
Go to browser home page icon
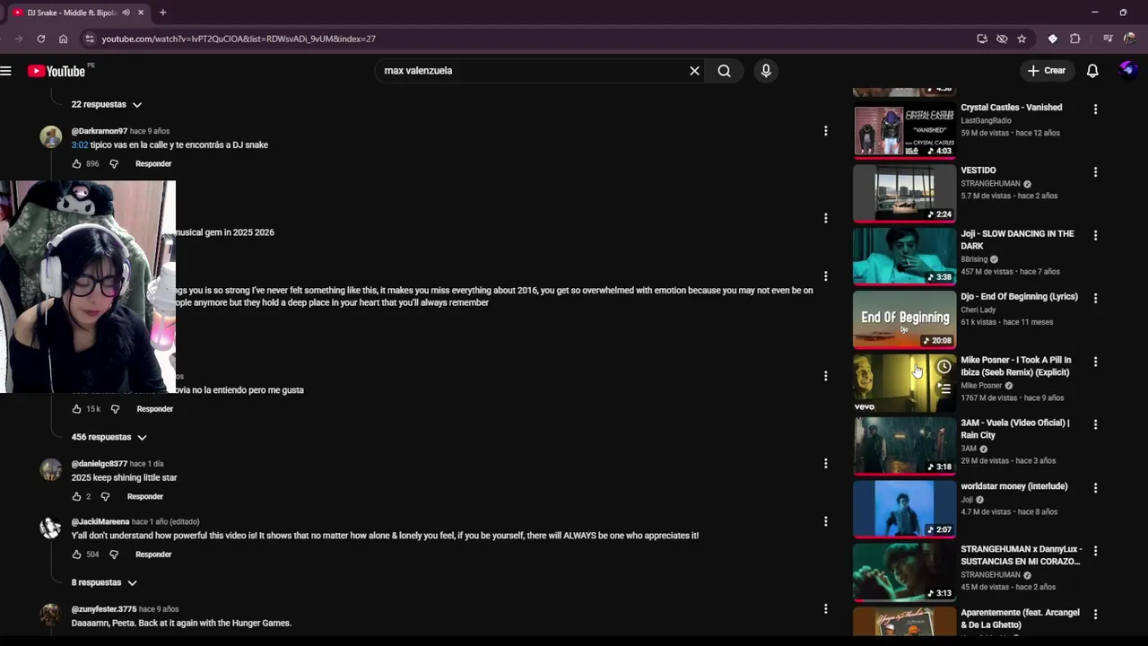pyautogui.click(x=63, y=39)
